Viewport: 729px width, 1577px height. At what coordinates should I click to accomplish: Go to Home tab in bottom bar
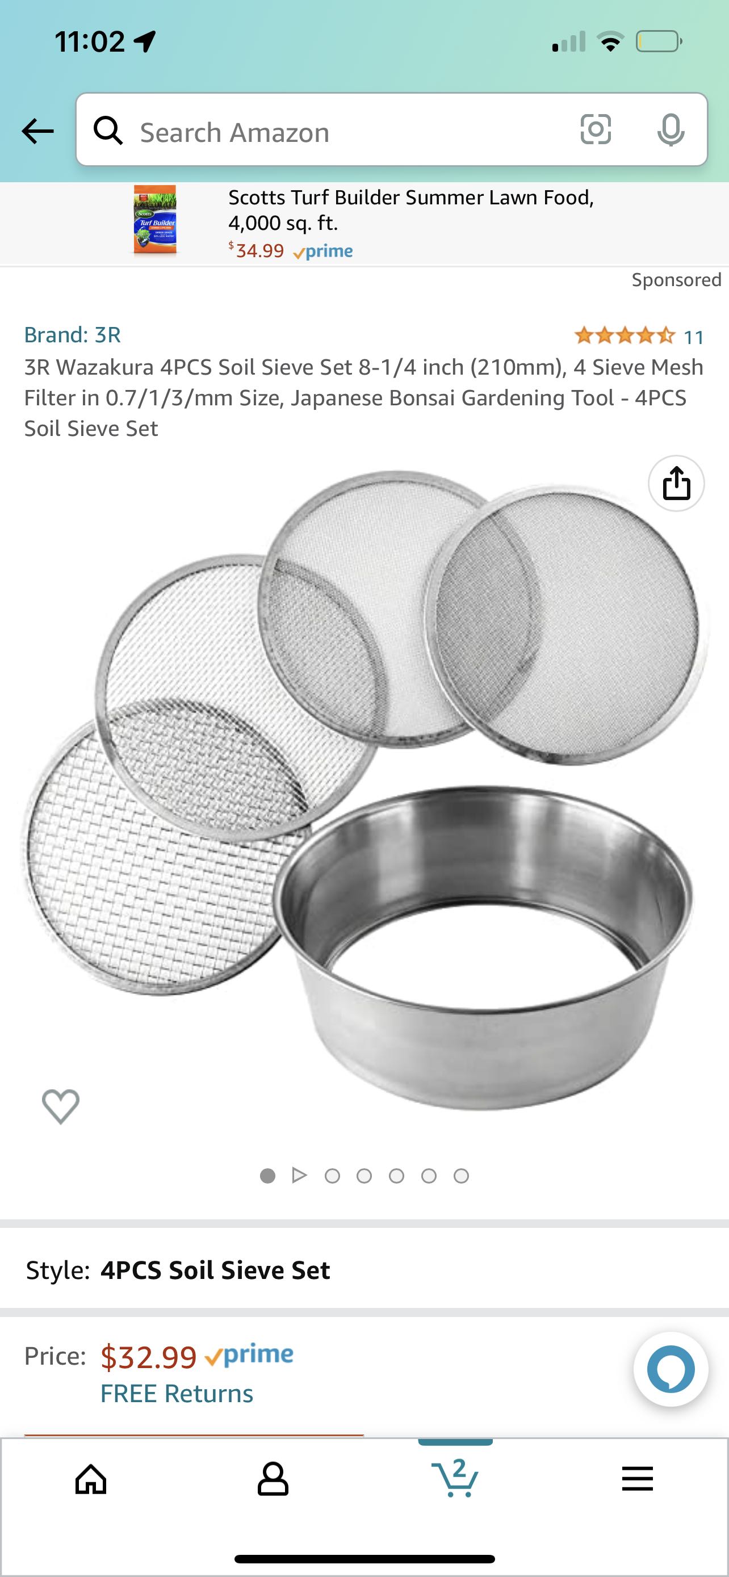point(91,1480)
